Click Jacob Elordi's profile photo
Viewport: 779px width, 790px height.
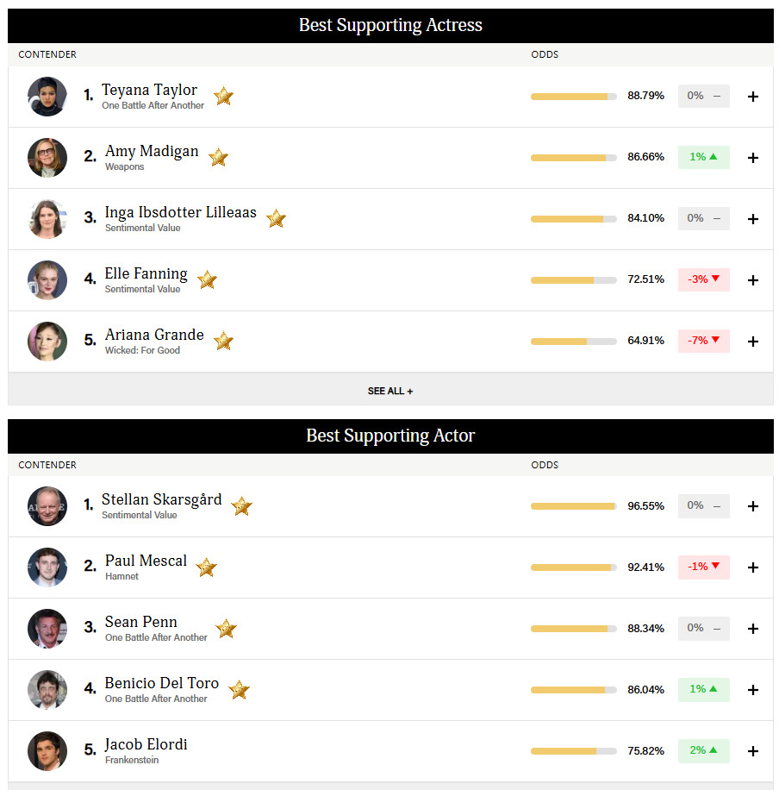click(x=47, y=751)
